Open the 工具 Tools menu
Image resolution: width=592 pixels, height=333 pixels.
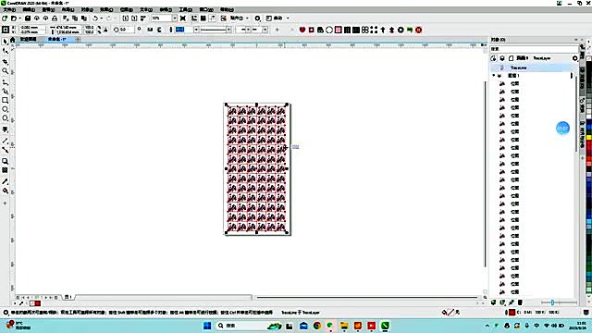tap(185, 9)
